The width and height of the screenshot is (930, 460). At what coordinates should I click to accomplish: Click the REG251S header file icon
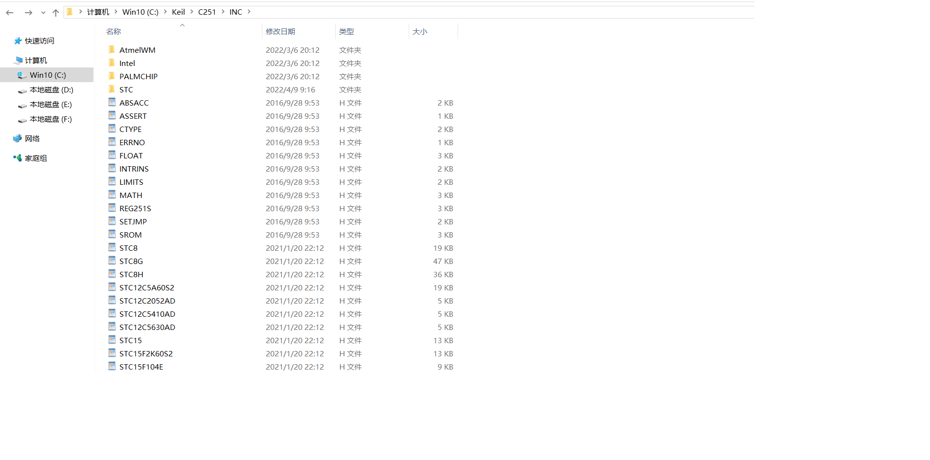[112, 208]
